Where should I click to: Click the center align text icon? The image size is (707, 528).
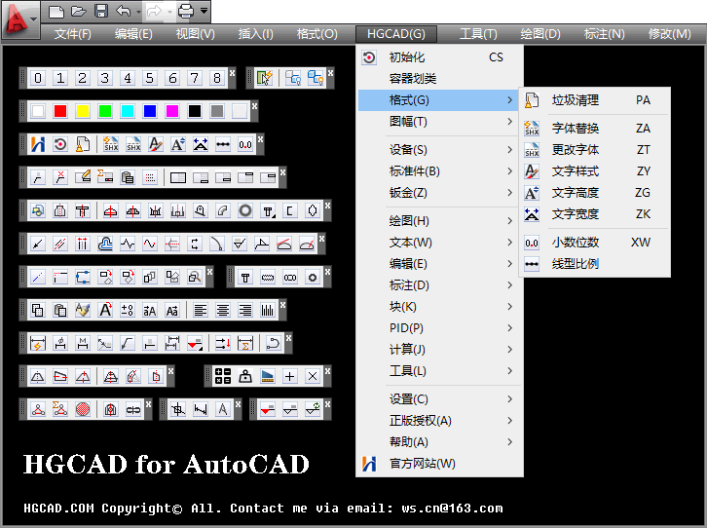[x=223, y=310]
